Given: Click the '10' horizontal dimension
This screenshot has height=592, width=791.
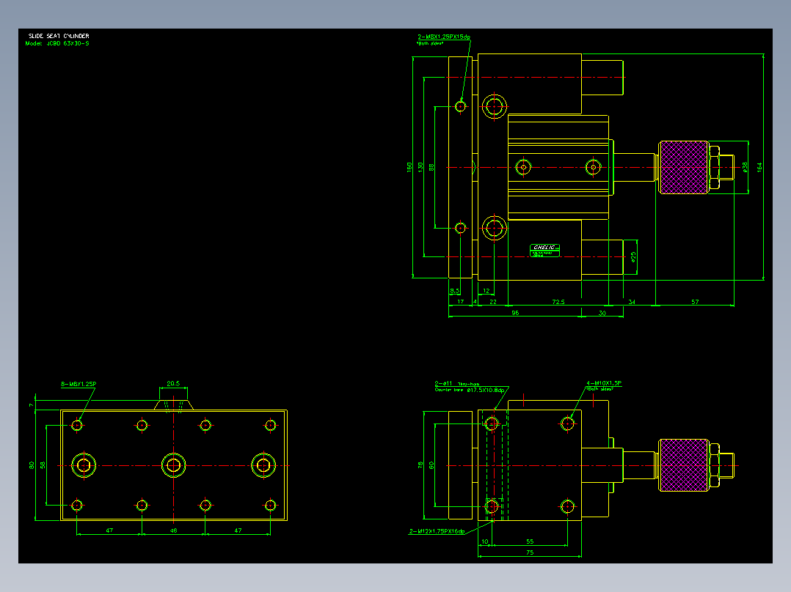Looking at the screenshot, I should coord(485,541).
